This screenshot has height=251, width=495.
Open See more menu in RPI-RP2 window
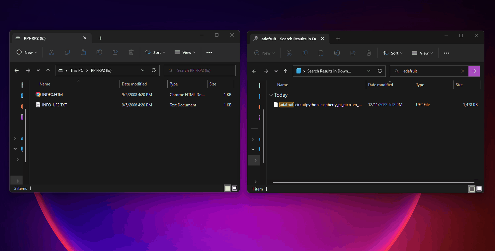209,52
